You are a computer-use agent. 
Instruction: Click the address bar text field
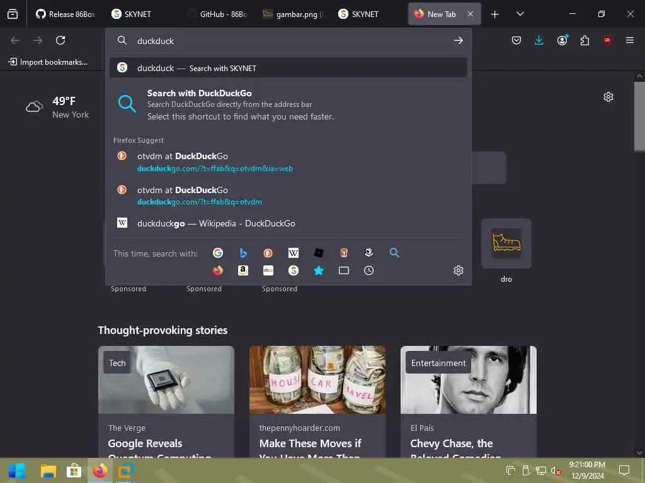pyautogui.click(x=288, y=41)
